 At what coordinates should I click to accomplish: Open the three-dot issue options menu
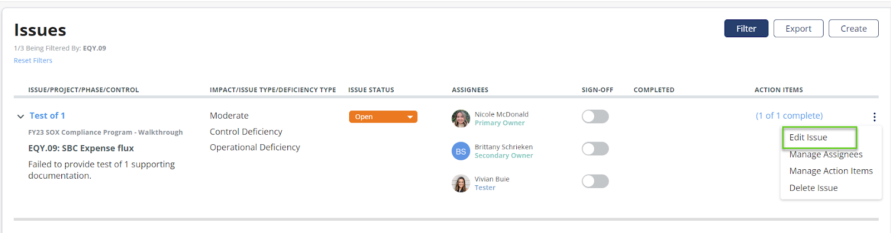pos(874,117)
